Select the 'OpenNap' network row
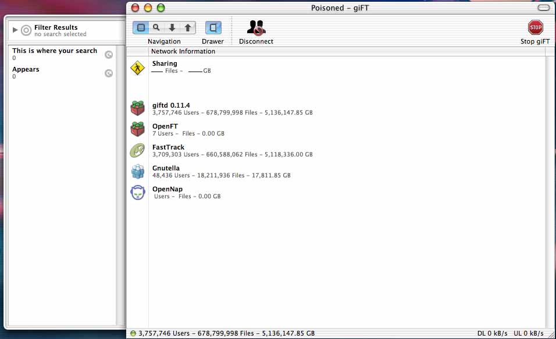Image resolution: width=556 pixels, height=339 pixels. click(336, 192)
